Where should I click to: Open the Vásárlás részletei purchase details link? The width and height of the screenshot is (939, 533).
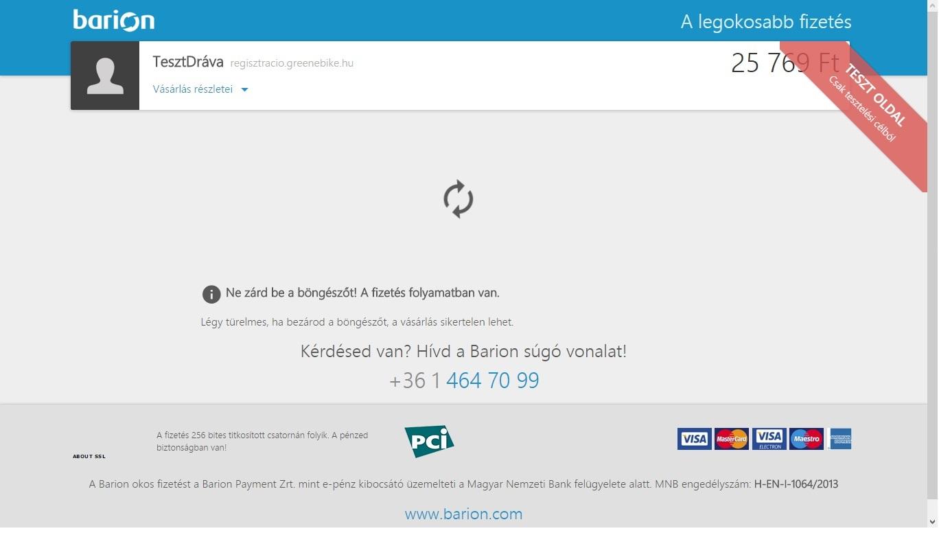tap(193, 89)
